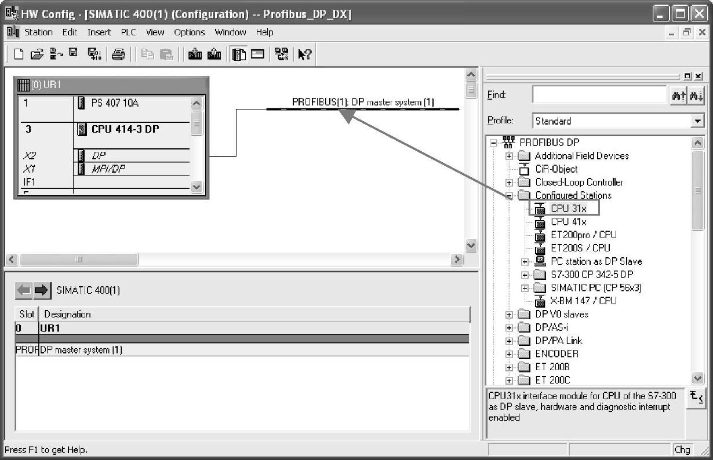The image size is (713, 460).
Task: Toggle the hardware Catalog view icon
Action: coord(239,54)
